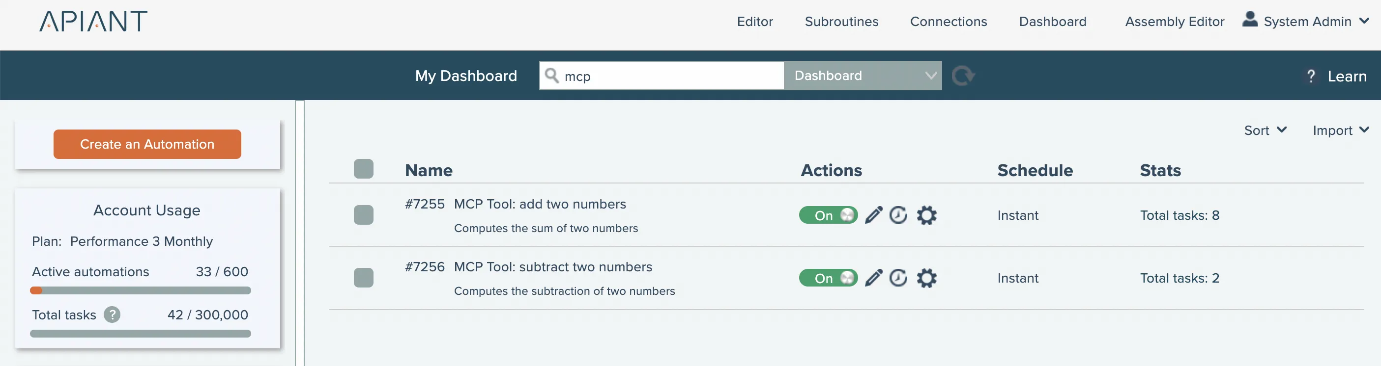Click the pencil edit icon for automation #7255
Viewport: 1381px width, 366px height.
click(873, 215)
